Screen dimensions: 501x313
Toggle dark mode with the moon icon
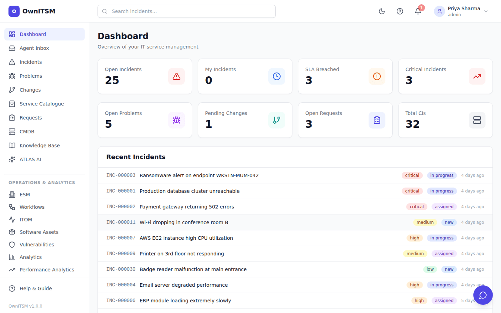pos(382,11)
